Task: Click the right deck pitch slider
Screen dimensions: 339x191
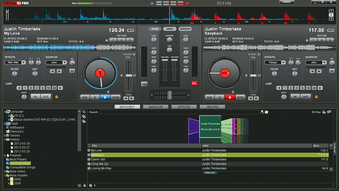Action: click(x=253, y=75)
